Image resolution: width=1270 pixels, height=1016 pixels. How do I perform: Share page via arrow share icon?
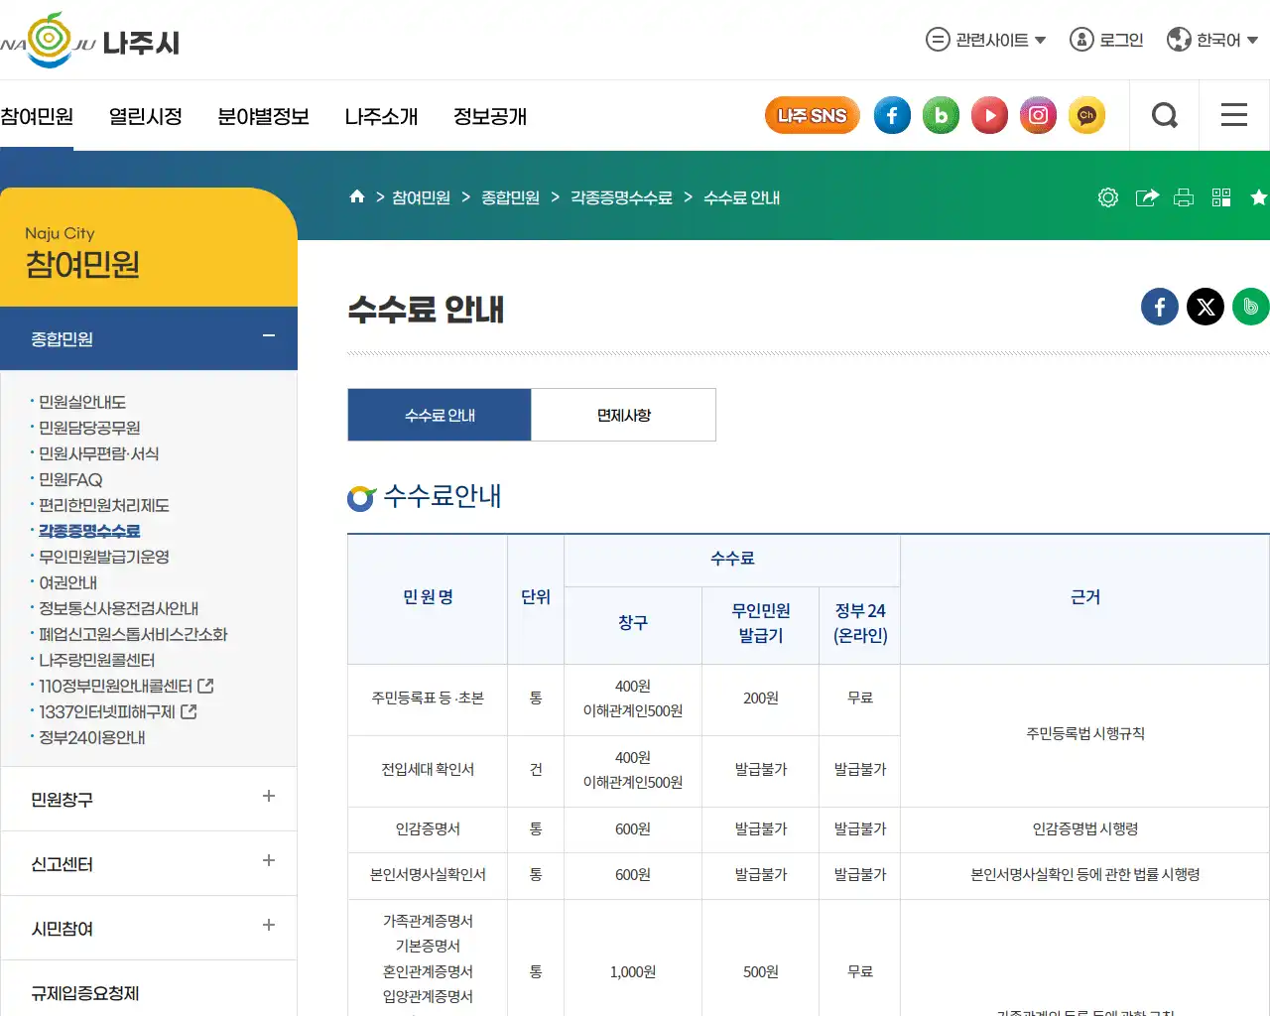[1147, 197]
